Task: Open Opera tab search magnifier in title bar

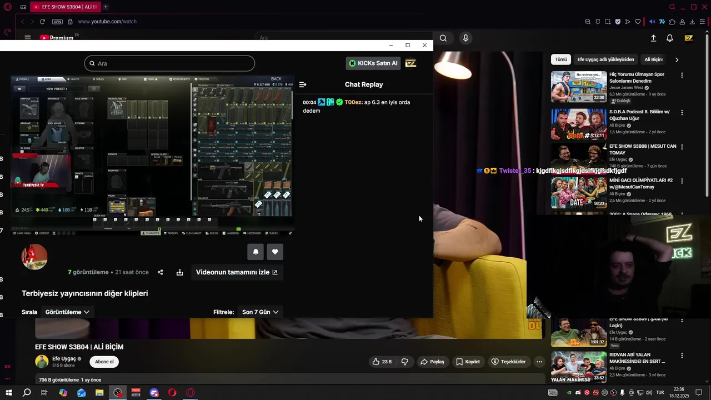Action: 672,7
